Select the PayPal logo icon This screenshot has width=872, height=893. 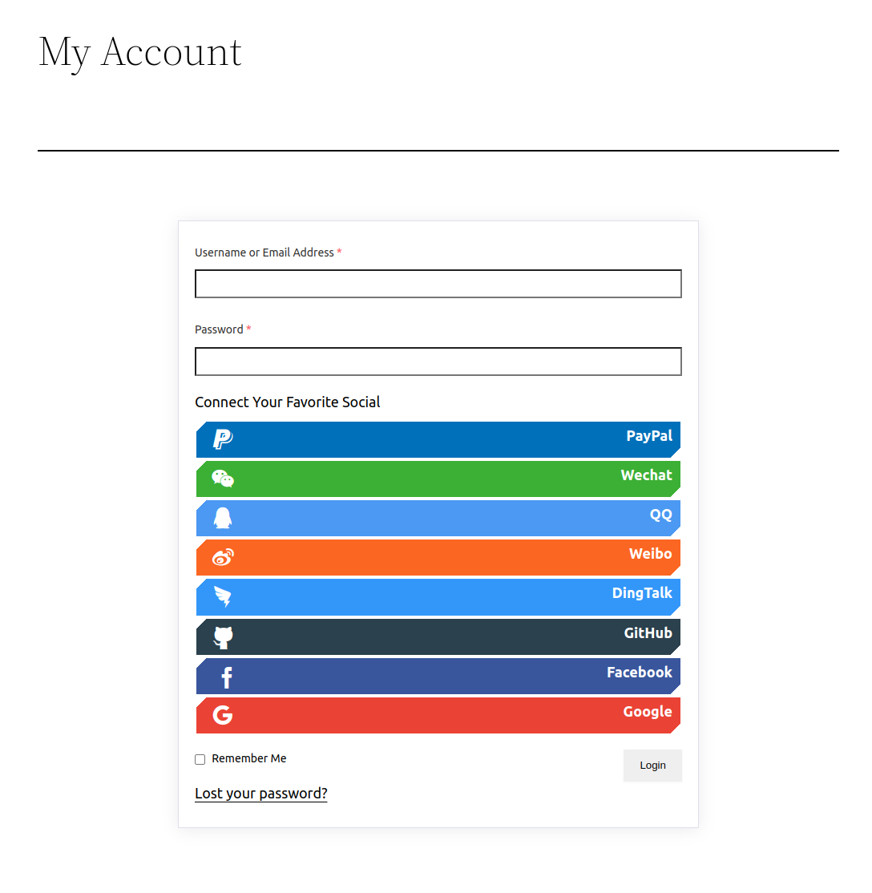pyautogui.click(x=222, y=438)
